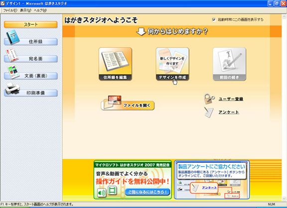Open the 文面（裏面） design sidebar icon
The height and width of the screenshot is (208, 287).
(x=13, y=72)
